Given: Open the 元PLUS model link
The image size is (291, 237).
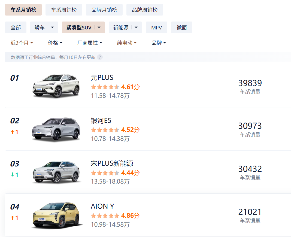Looking at the screenshot, I should coord(102,78).
